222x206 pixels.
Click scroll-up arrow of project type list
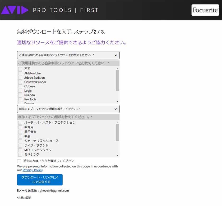point(118,122)
